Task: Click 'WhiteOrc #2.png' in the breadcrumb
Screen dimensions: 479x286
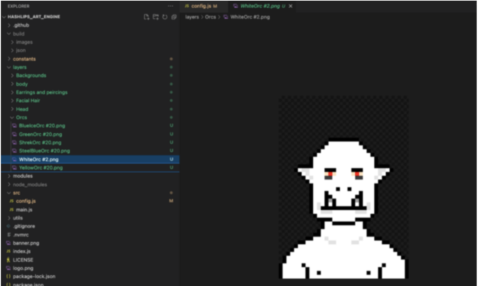Action: pos(250,17)
